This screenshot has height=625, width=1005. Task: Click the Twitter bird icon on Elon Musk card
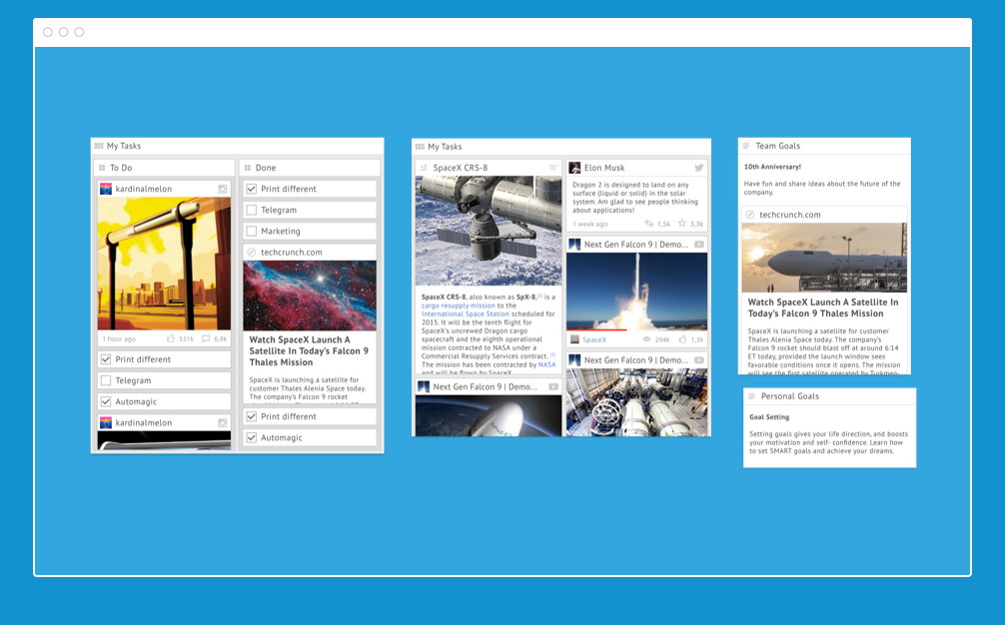click(x=698, y=168)
